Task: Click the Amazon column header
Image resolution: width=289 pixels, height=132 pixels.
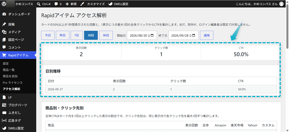Action: (220, 125)
